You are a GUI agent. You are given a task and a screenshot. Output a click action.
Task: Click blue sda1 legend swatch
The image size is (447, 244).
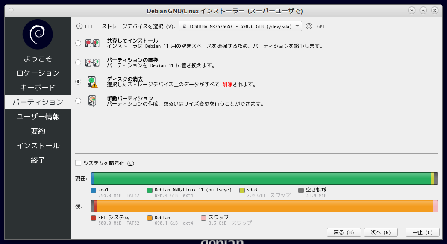tap(93, 191)
